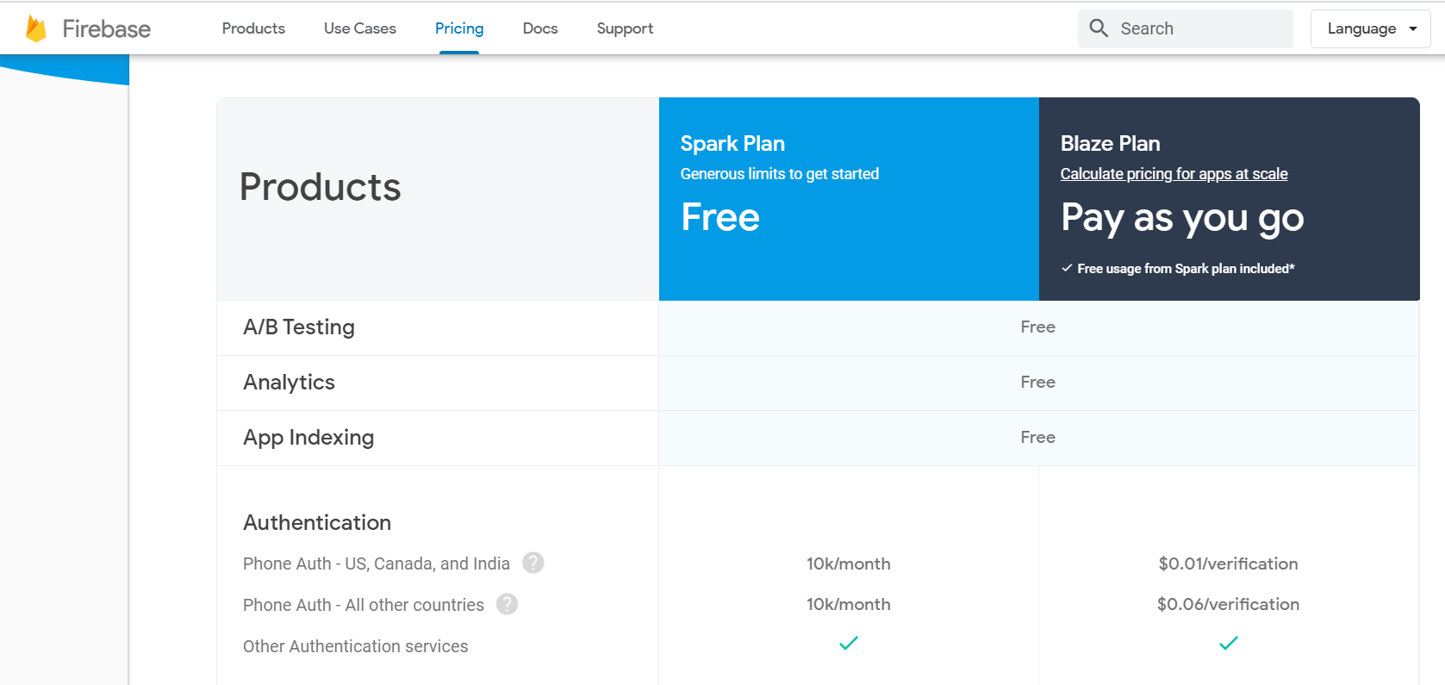Click the Phone Auth - US, Canada, and India text
Image resolution: width=1445 pixels, height=685 pixels.
377,564
